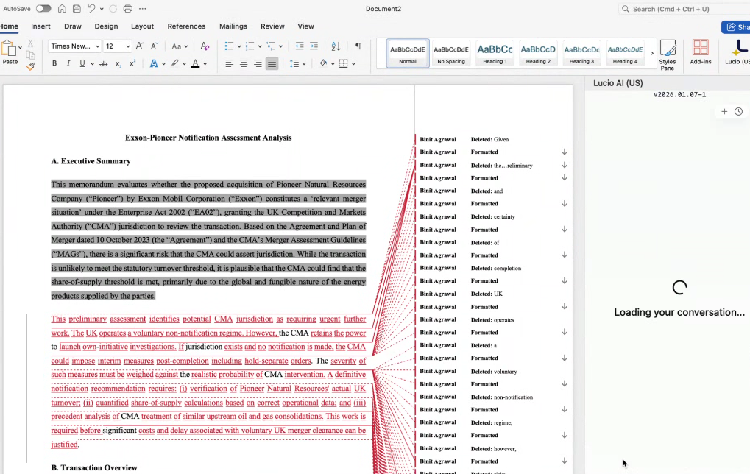Print the document using the printer icon
This screenshot has height=474, width=750.
(x=128, y=9)
